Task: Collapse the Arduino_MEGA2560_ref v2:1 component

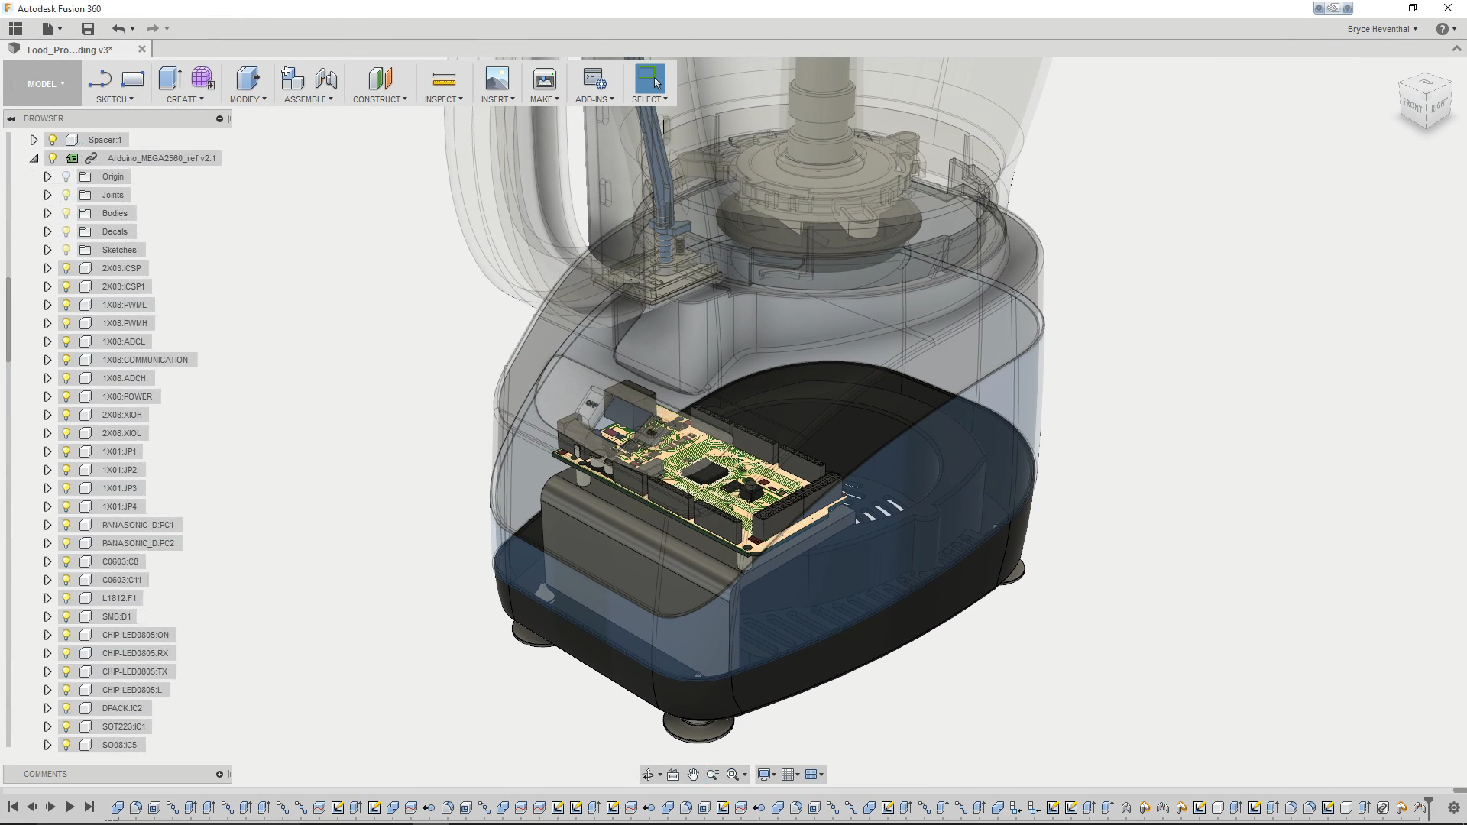Action: coord(34,158)
